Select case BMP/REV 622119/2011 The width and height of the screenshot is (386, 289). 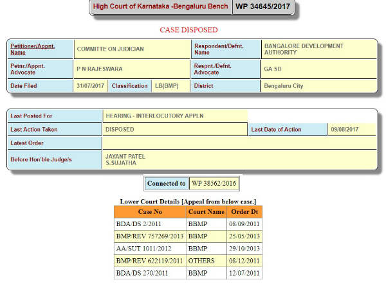point(149,261)
